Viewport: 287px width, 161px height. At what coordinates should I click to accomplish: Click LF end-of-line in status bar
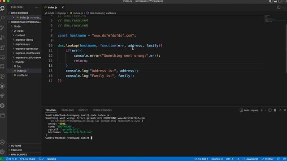click(238, 159)
